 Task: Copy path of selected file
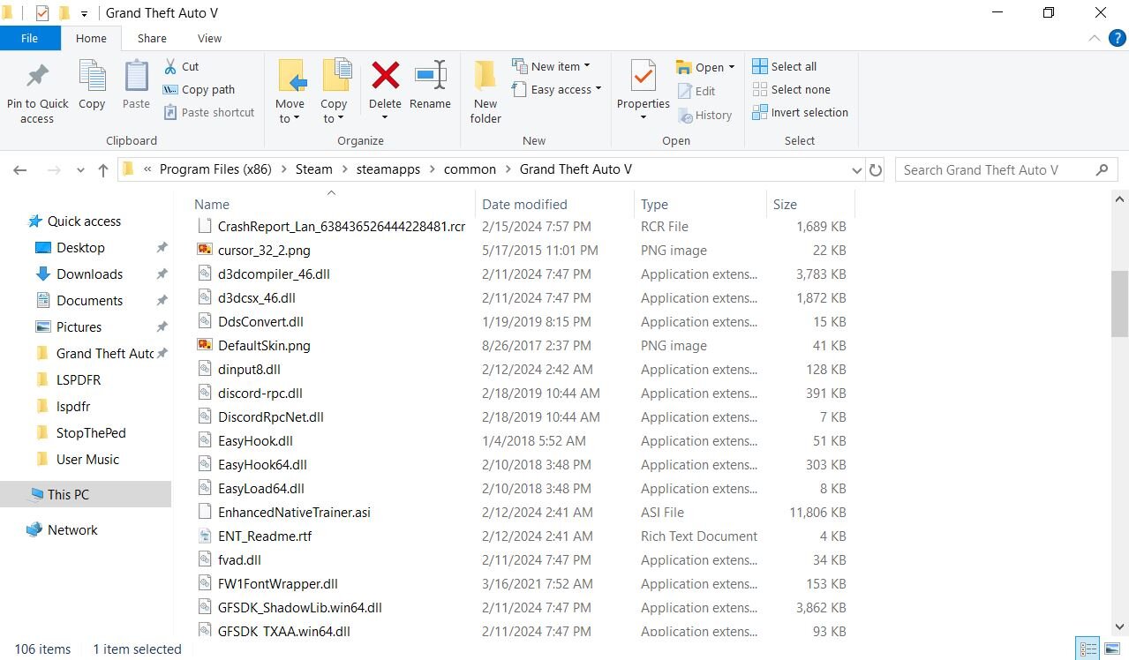(x=199, y=89)
